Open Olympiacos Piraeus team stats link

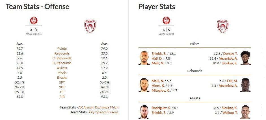click(x=104, y=112)
